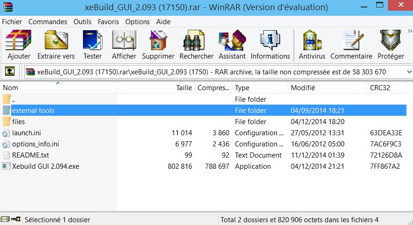The height and width of the screenshot is (225, 413).
Task: Open the Favoris menu
Action: [x=108, y=22]
